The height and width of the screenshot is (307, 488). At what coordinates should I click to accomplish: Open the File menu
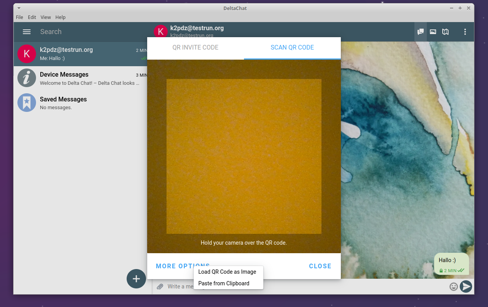(x=19, y=17)
